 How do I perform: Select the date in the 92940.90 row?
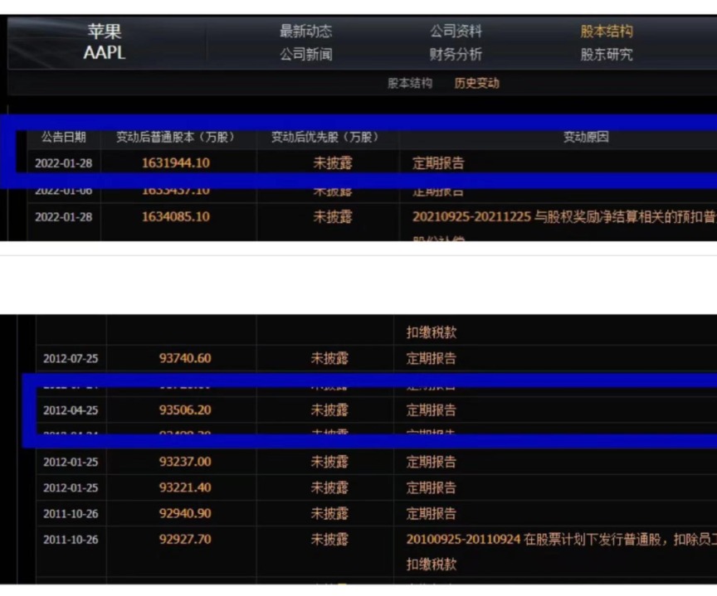pyautogui.click(x=71, y=514)
